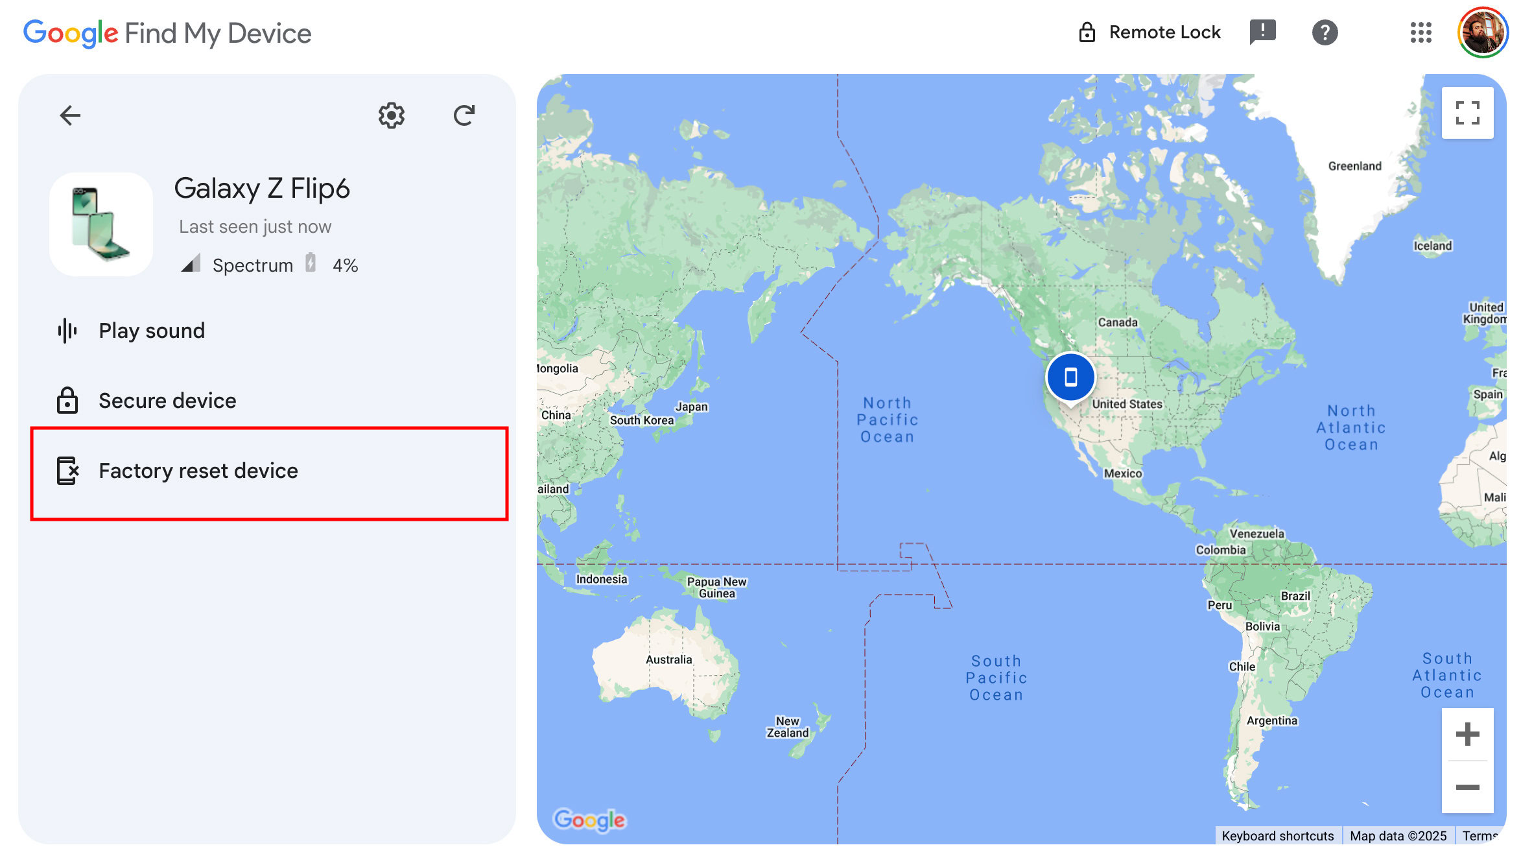
Task: Zoom out on the map
Action: point(1467,787)
